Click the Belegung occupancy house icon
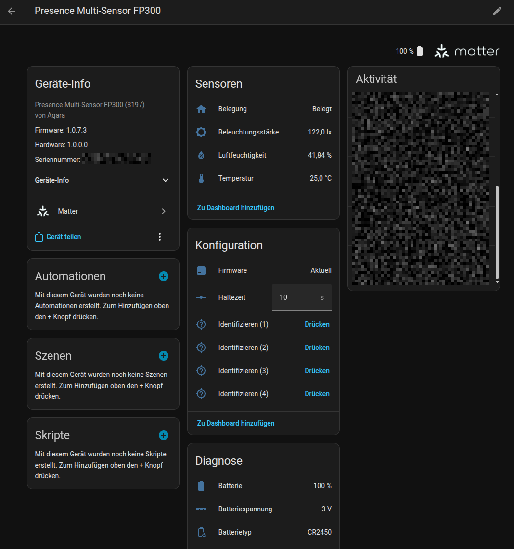The image size is (514, 549). pos(201,109)
